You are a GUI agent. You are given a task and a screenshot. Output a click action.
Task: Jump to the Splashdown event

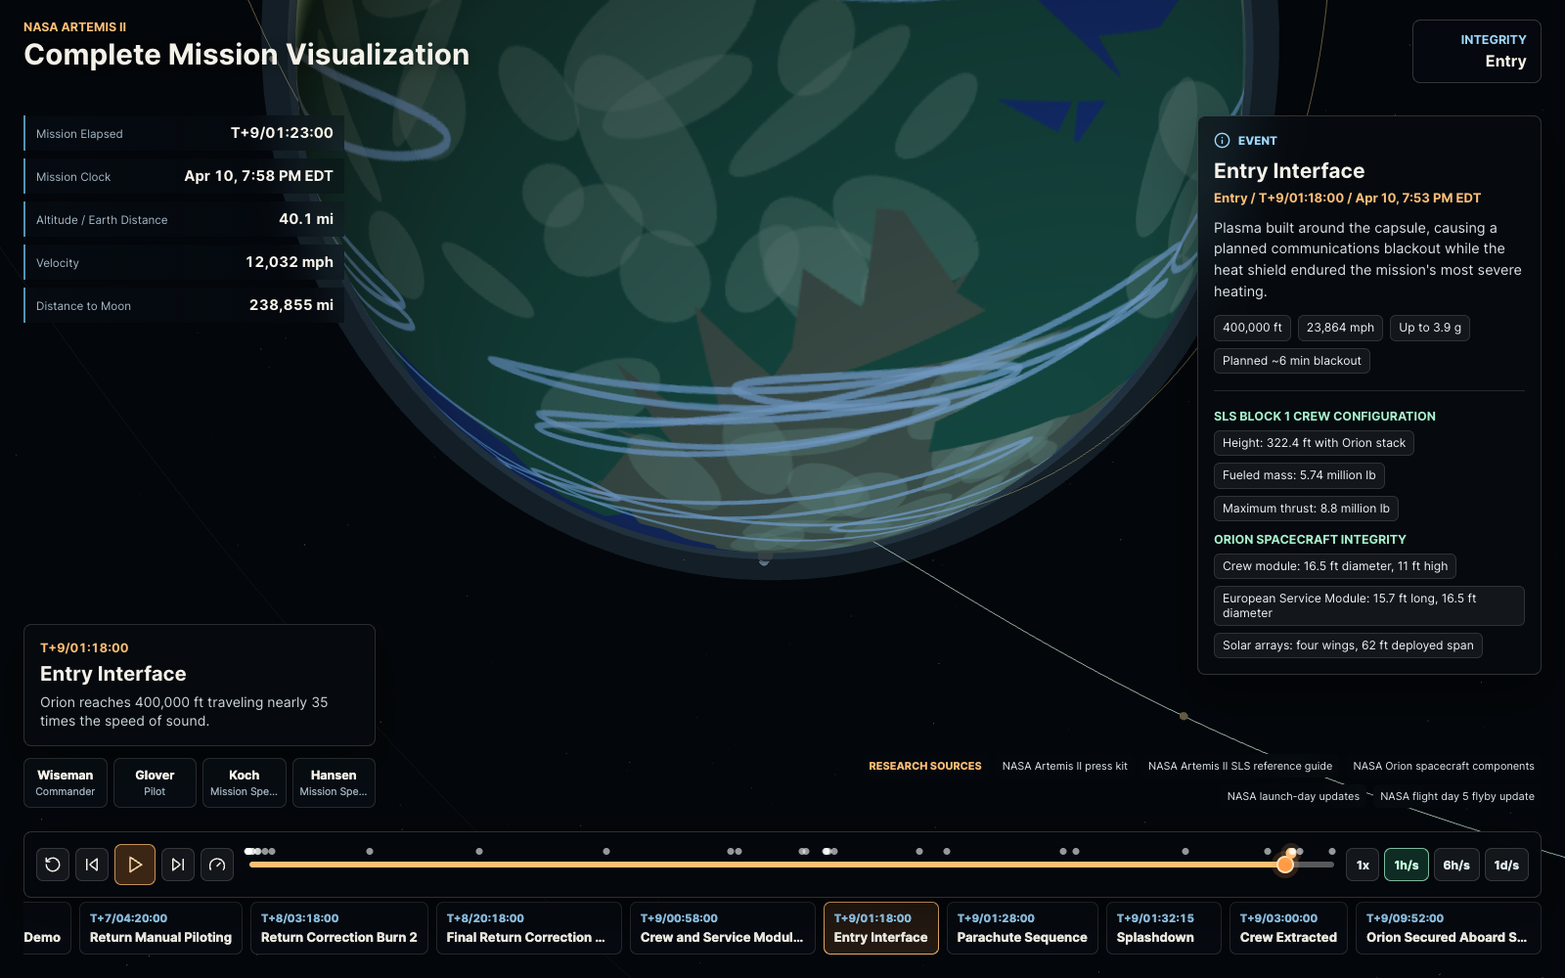pos(1164,928)
